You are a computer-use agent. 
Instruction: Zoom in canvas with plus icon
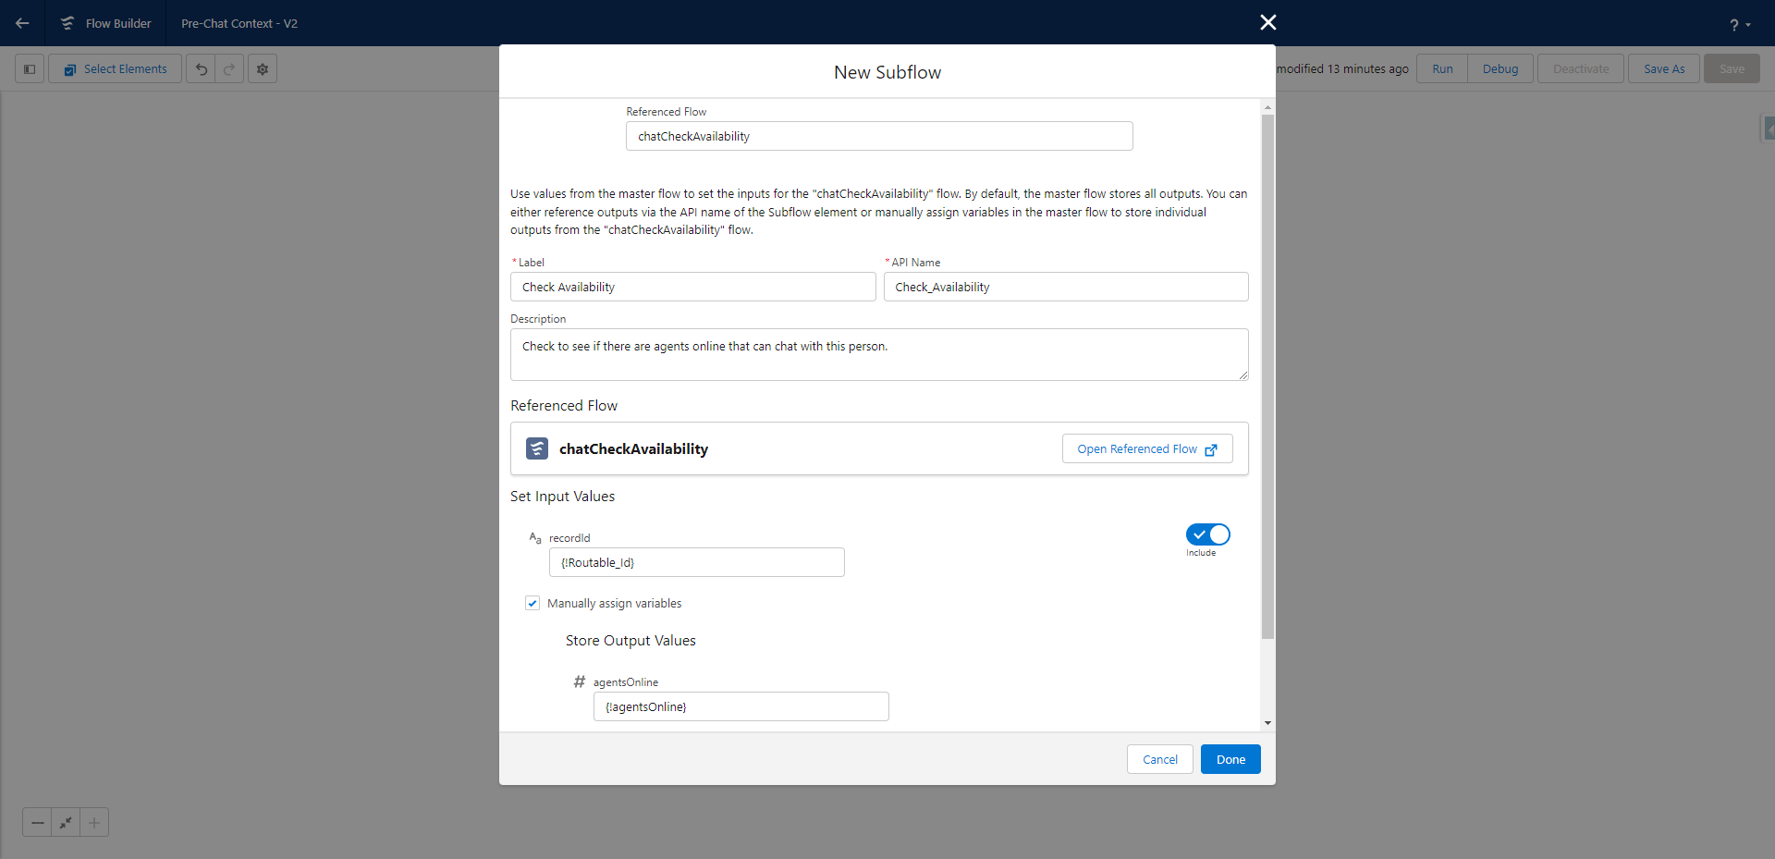tap(94, 822)
